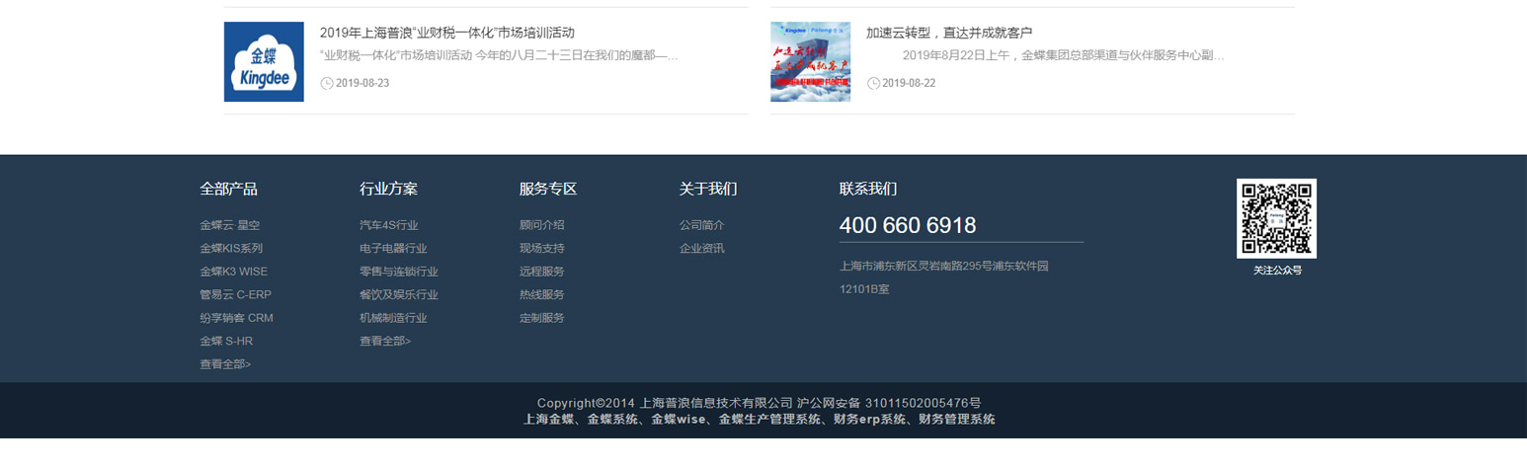The height and width of the screenshot is (470, 1527).
Task: Click the Copyright©2014 上海普浪信息技术有限公司 text
Action: point(665,403)
